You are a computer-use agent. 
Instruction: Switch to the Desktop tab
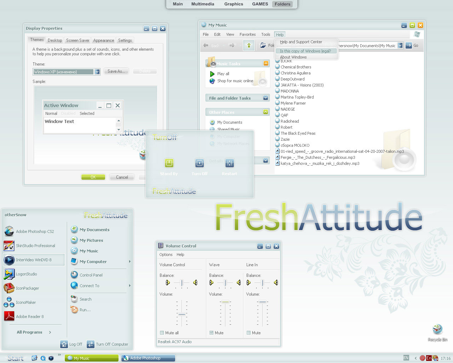(x=55, y=40)
